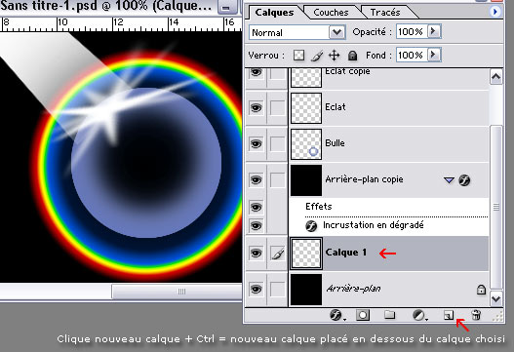This screenshot has height=352, width=514.
Task: Click the add layer style icon
Action: [x=336, y=315]
